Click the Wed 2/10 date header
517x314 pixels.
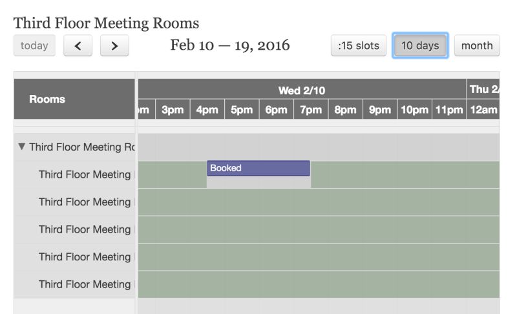pyautogui.click(x=302, y=90)
